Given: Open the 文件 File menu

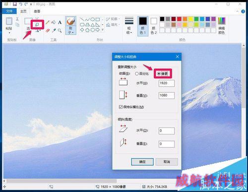Looking at the screenshot, I should (x=9, y=11).
